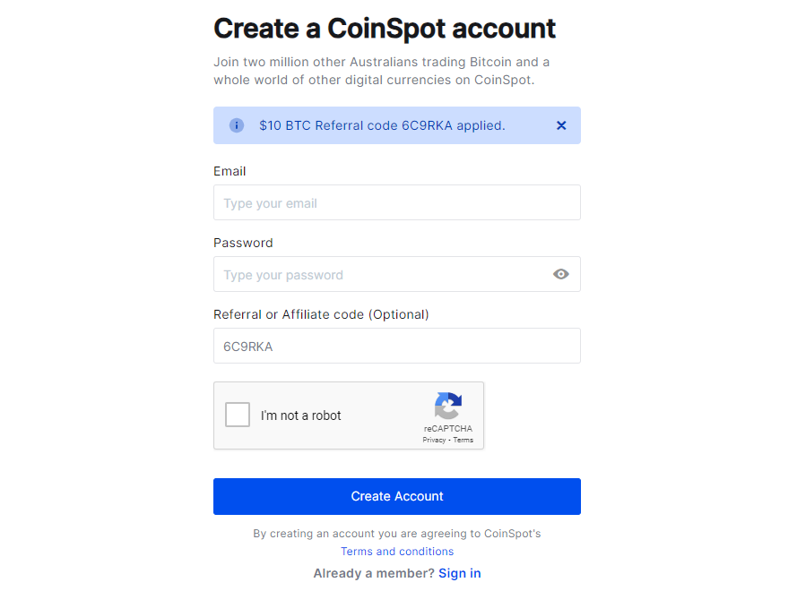Screen dimensions: 797x591
Task: Show password using the eye icon
Action: pyautogui.click(x=560, y=274)
